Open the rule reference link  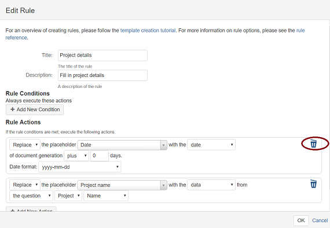155,34
